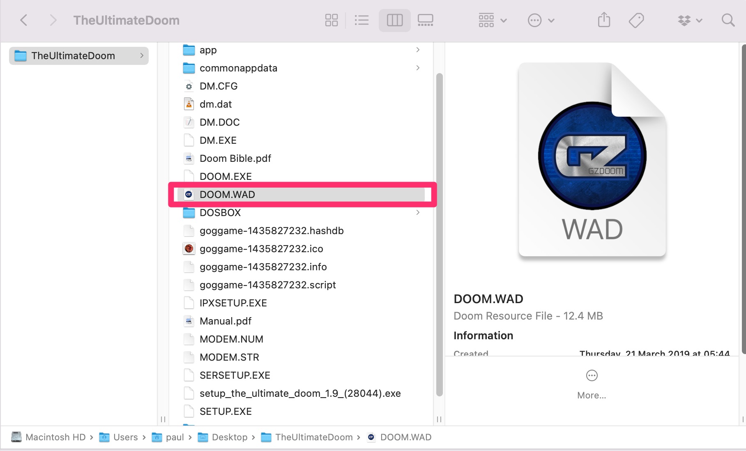746x451 pixels.
Task: Select the DOOM.WAD GZDoom icon
Action: pos(189,194)
